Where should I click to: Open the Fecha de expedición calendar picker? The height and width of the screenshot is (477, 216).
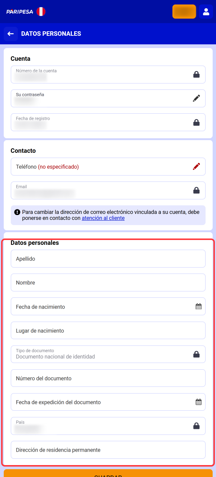(x=198, y=402)
